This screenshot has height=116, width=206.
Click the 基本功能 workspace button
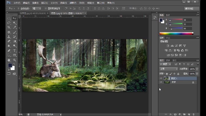point(191,9)
